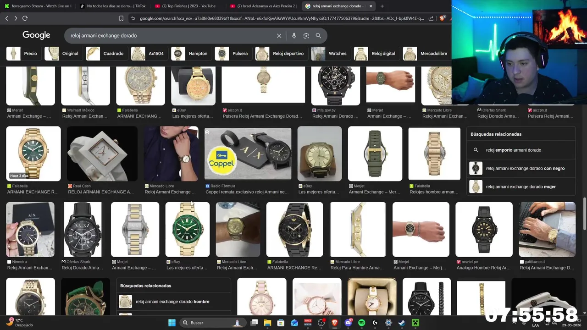Launch Minecraft from the taskbar
The width and height of the screenshot is (587, 330).
tap(415, 323)
